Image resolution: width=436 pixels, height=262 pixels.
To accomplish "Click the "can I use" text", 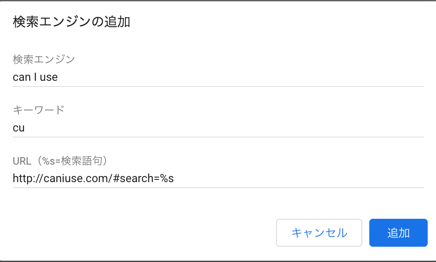I will click(x=35, y=77).
